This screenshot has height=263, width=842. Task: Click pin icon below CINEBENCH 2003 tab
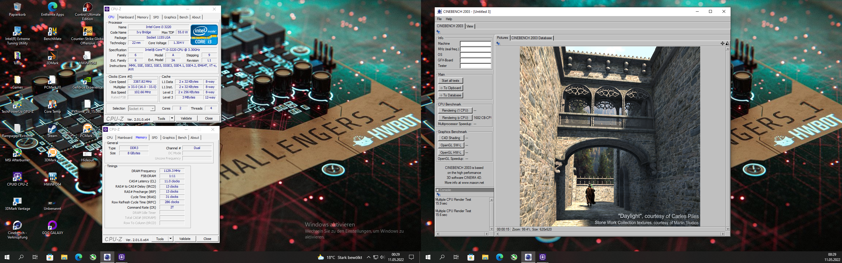(x=438, y=32)
